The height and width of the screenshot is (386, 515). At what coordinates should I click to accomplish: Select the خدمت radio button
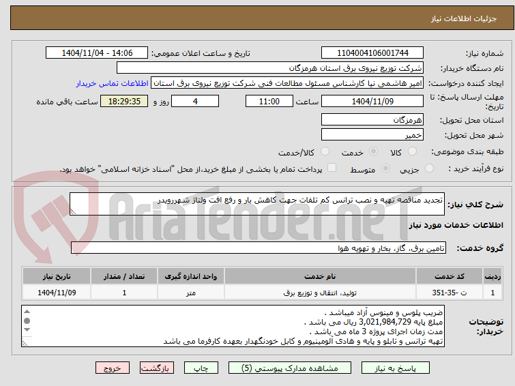pos(373,151)
